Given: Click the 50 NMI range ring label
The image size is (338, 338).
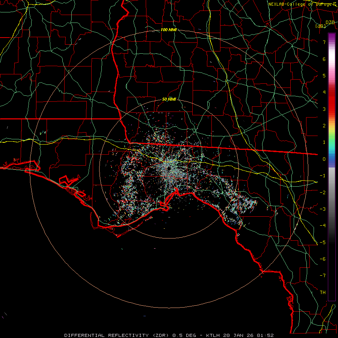Looking at the screenshot, I should tap(169, 100).
